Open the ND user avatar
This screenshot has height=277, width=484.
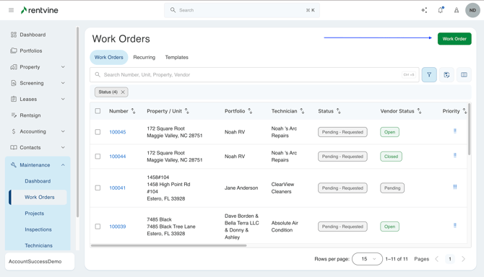472,10
